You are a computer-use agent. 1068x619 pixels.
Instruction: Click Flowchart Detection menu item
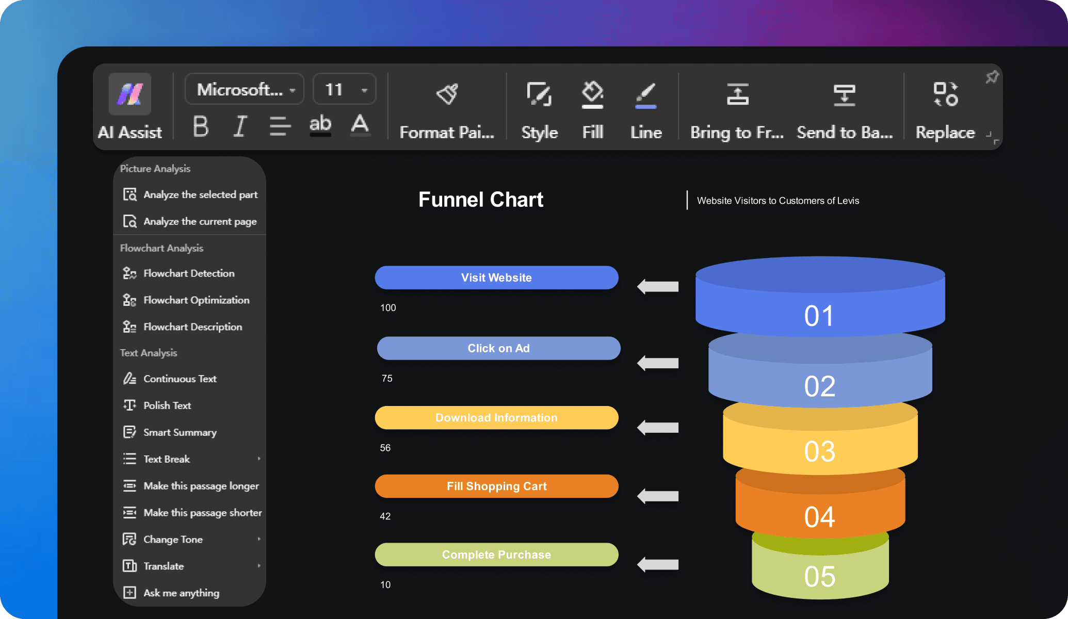click(x=188, y=273)
